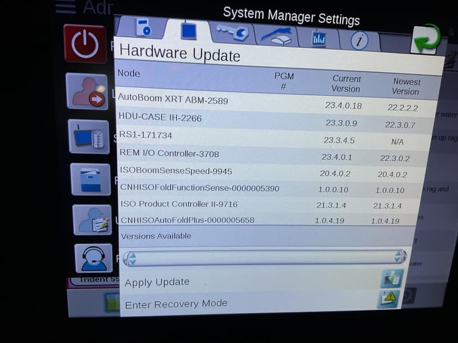Select the REM I/O Controller-3708 node
Screen dimensions: 458x343
point(169,153)
